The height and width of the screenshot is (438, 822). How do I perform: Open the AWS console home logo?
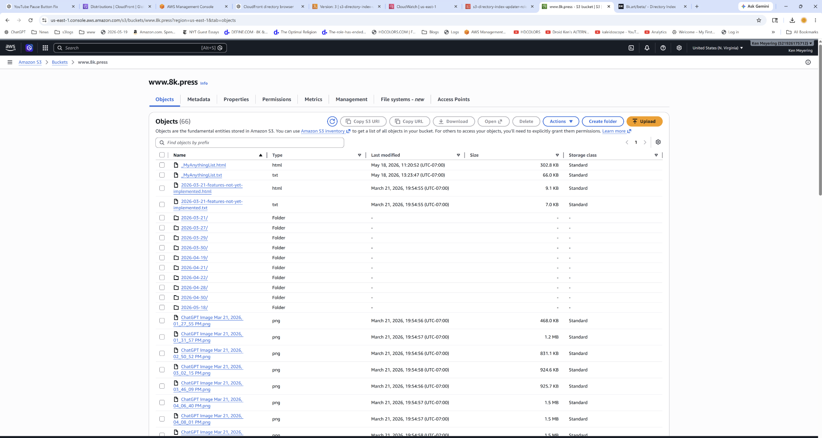pos(10,48)
